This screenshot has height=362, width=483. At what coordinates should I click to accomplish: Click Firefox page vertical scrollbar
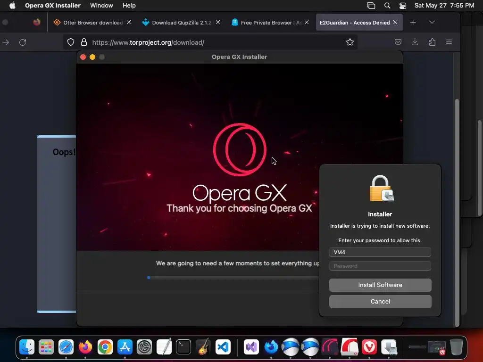pos(457,212)
